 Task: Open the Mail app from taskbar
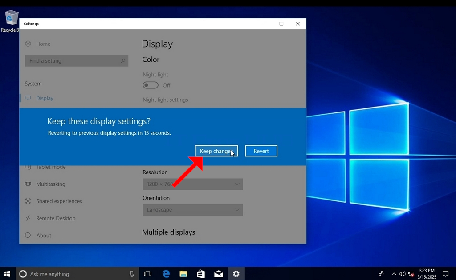[x=218, y=274]
